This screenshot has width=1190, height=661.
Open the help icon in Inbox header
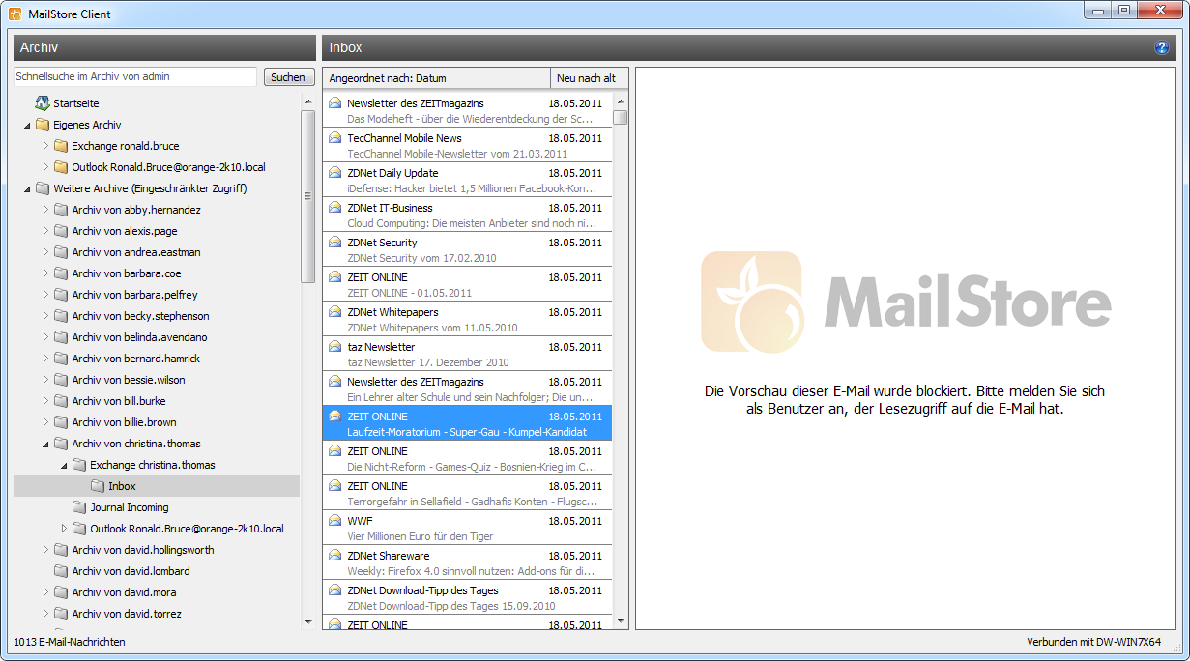1162,47
